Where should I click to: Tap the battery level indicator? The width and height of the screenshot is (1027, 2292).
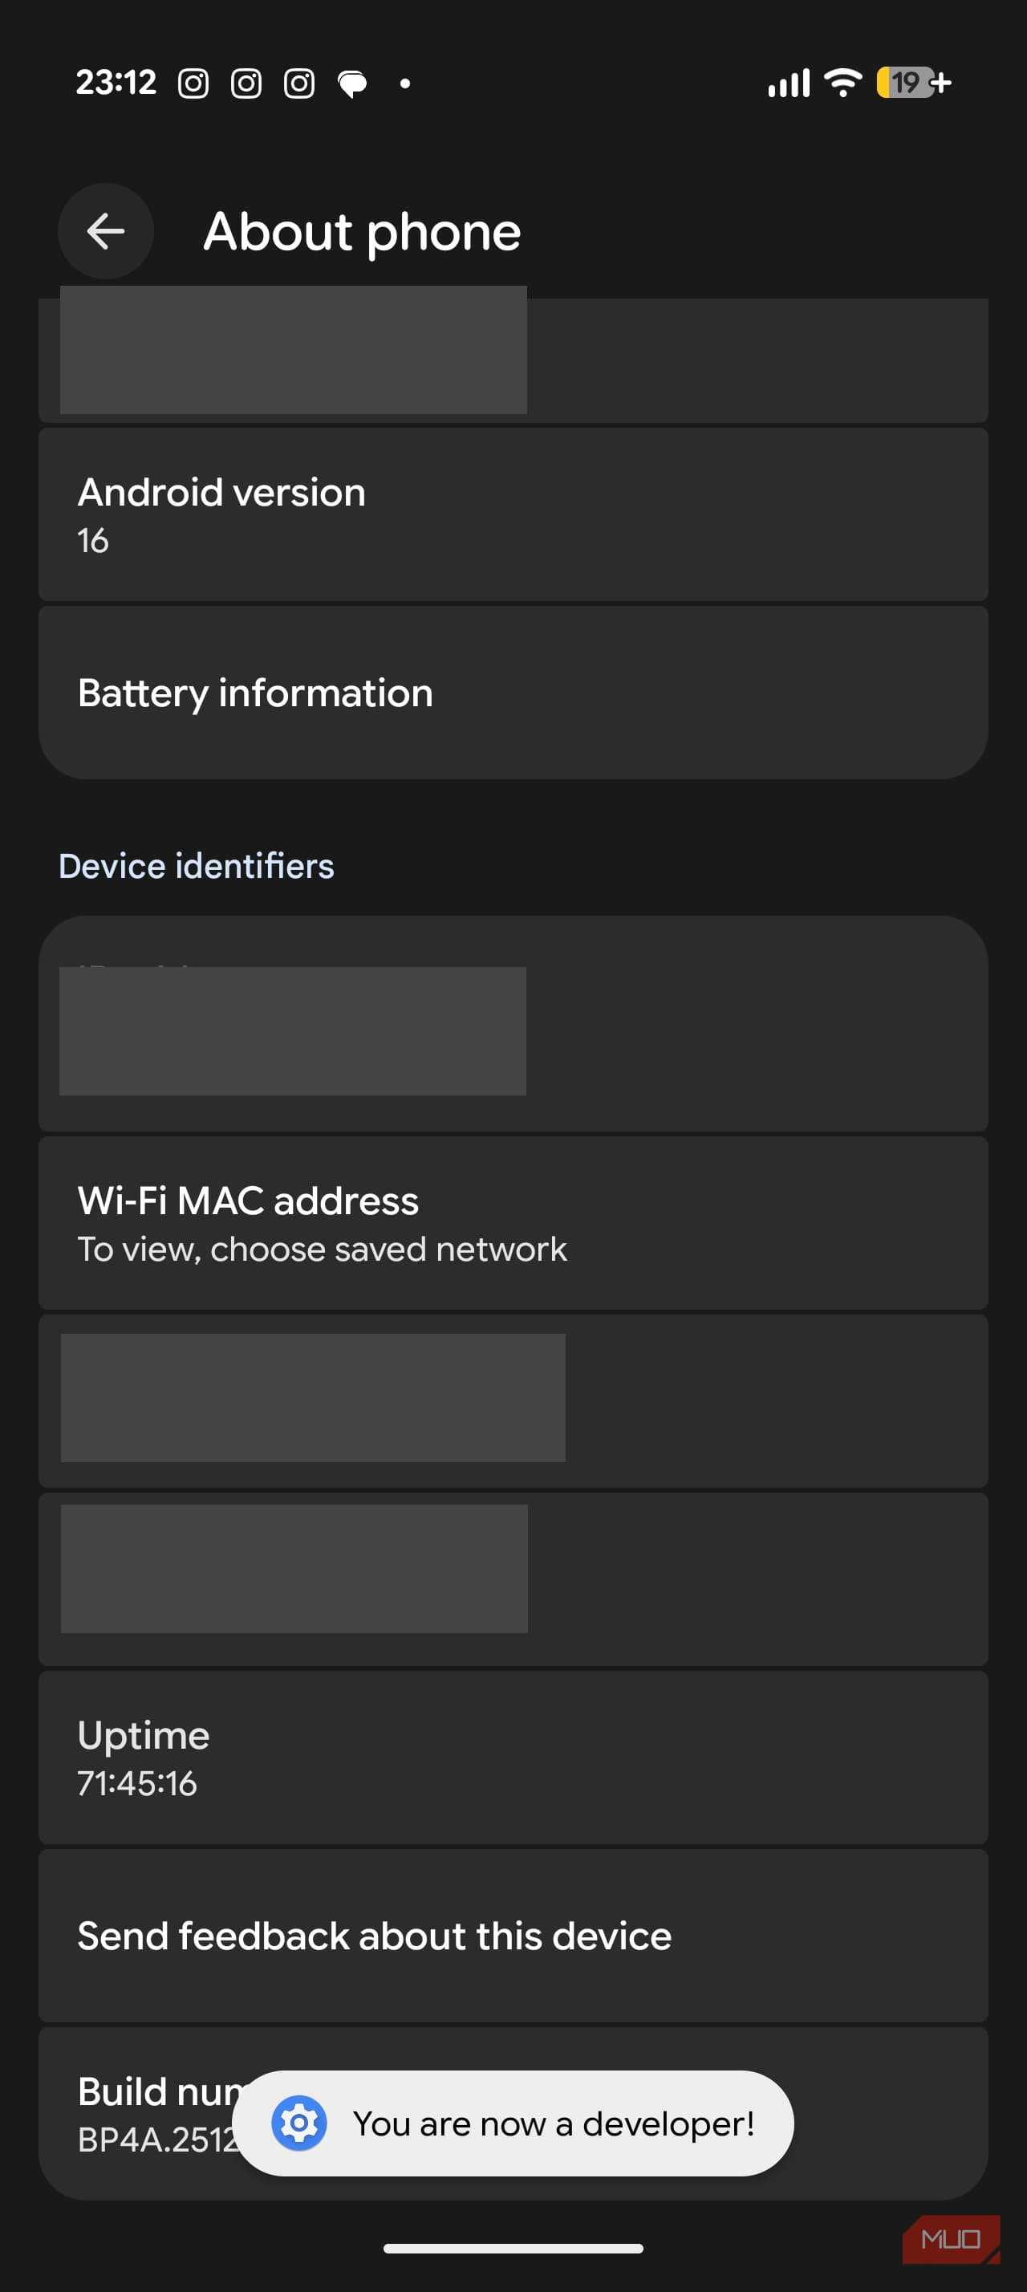(913, 83)
